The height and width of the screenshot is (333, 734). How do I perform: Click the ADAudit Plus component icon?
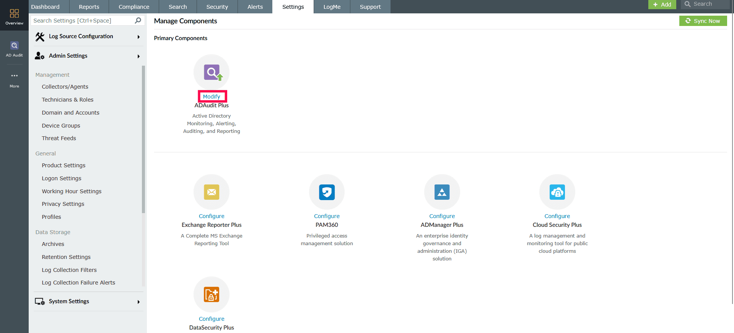coord(212,72)
